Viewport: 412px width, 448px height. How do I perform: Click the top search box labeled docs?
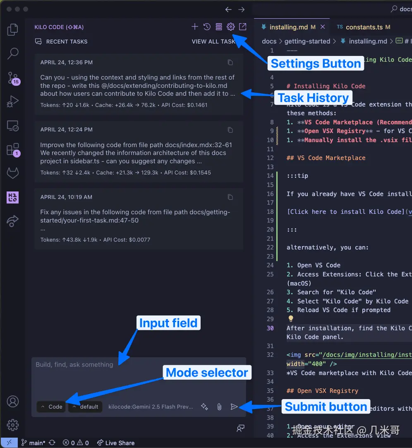coord(402,9)
